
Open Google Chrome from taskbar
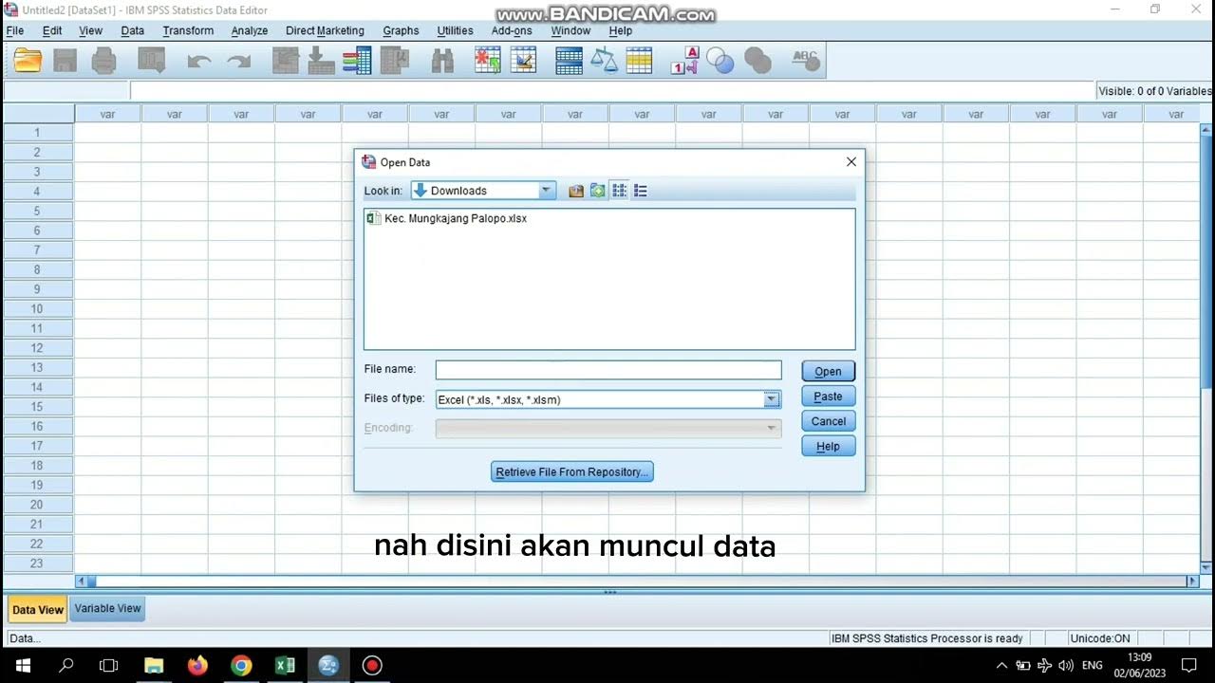(241, 665)
